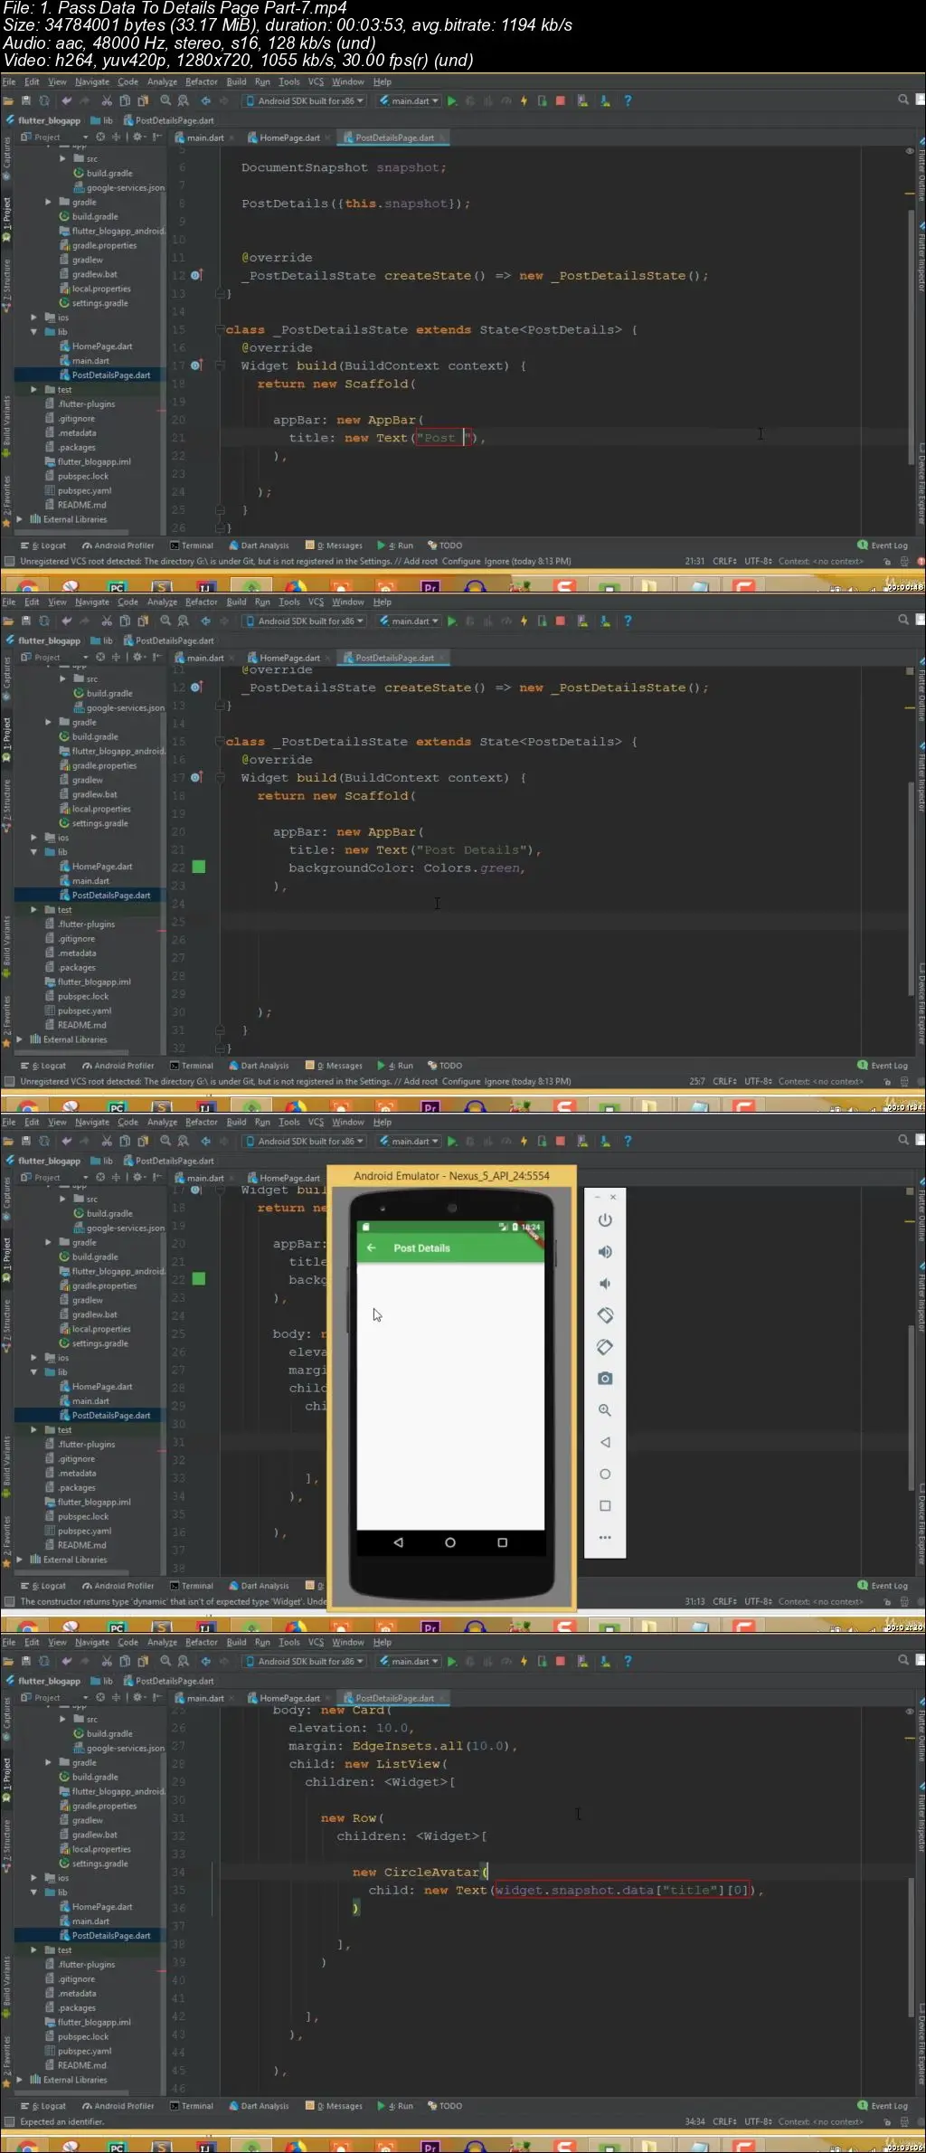Click the Ignore link in the second frame's status bar
Image resolution: width=926 pixels, height=2153 pixels.
(496, 1082)
